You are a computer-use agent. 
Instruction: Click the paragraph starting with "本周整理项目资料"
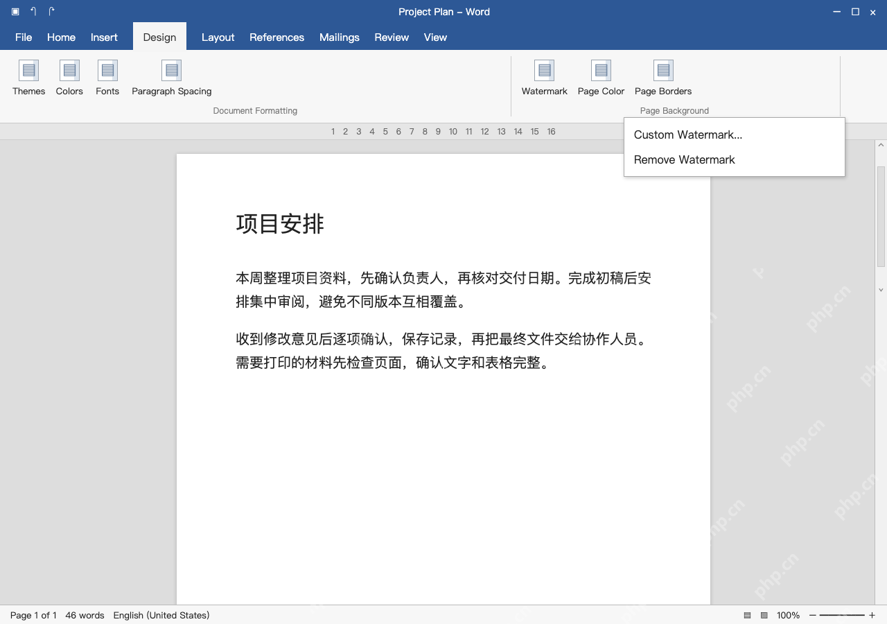(x=443, y=290)
